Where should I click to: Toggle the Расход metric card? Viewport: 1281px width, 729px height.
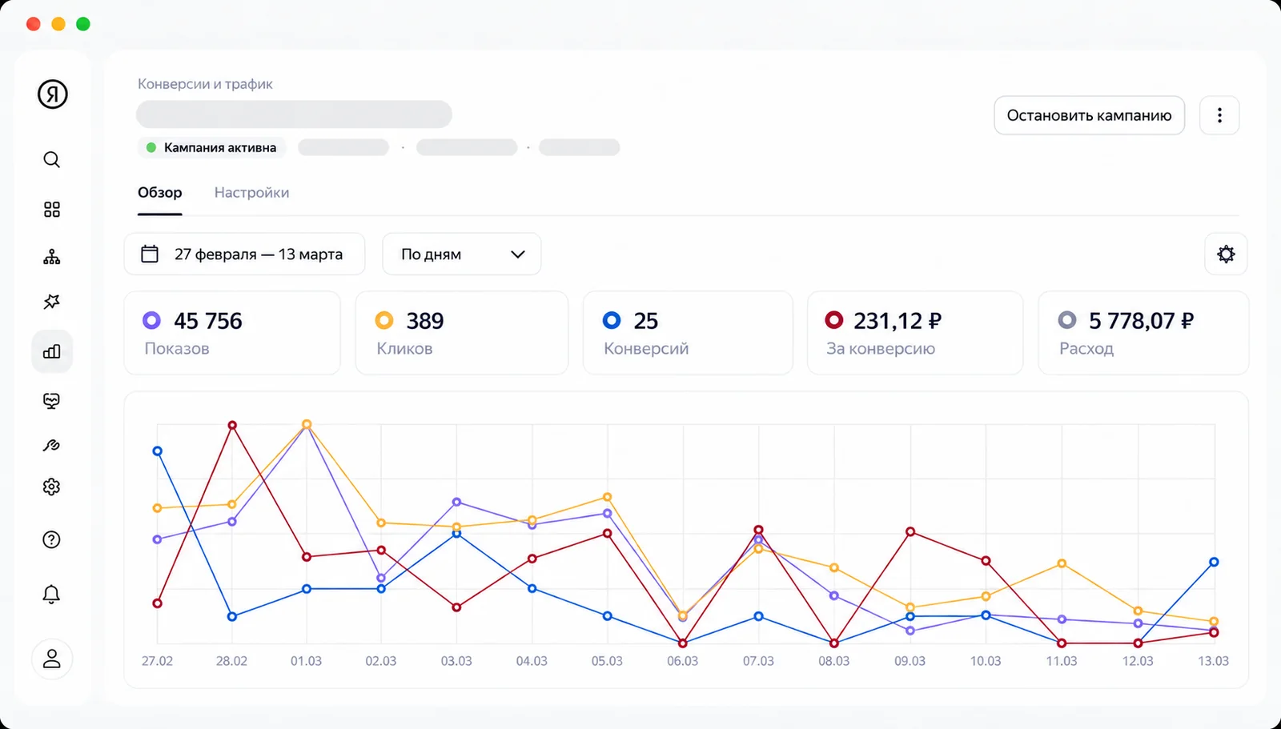[x=1143, y=333]
